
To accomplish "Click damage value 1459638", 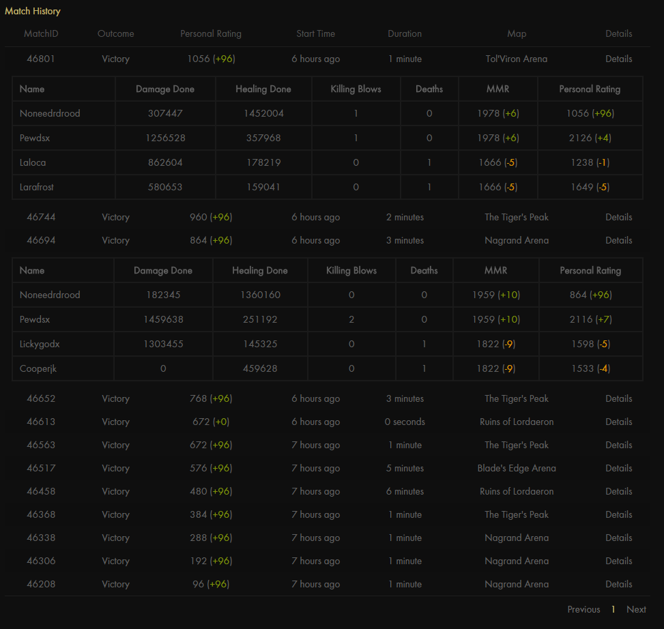I will point(163,319).
